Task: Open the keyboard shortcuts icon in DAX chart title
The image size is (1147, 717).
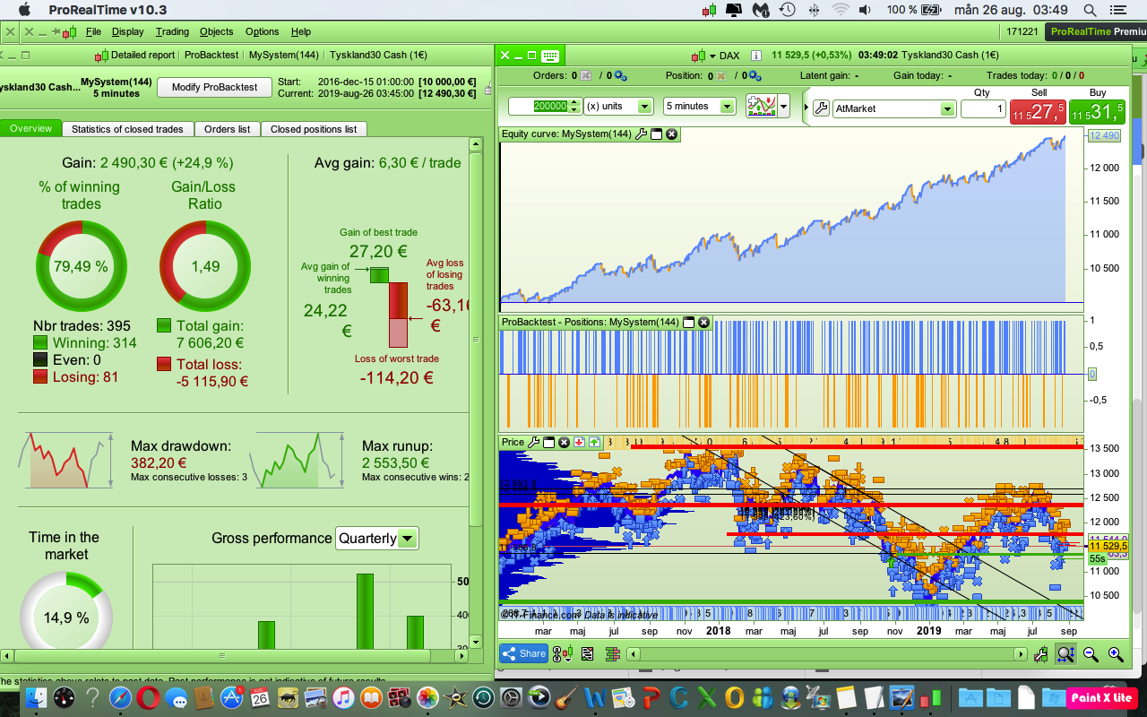Action: [550, 56]
